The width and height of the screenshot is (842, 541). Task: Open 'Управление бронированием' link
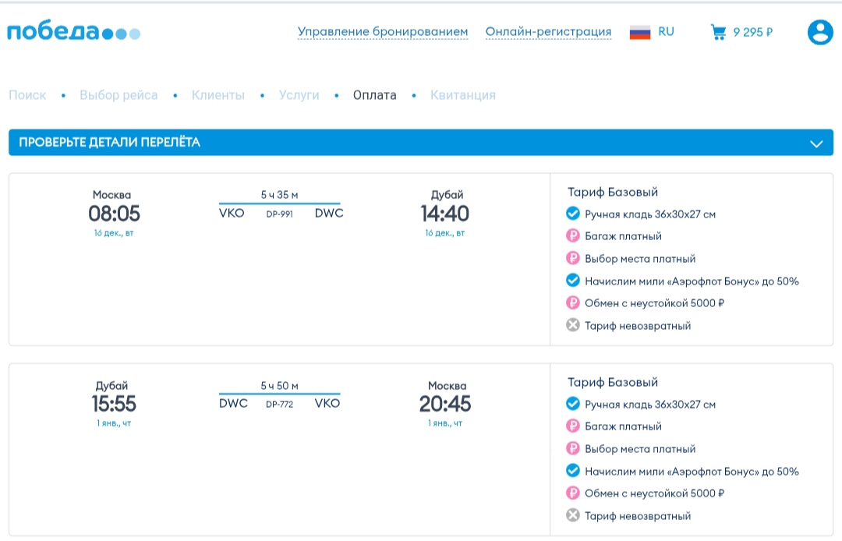(x=383, y=32)
